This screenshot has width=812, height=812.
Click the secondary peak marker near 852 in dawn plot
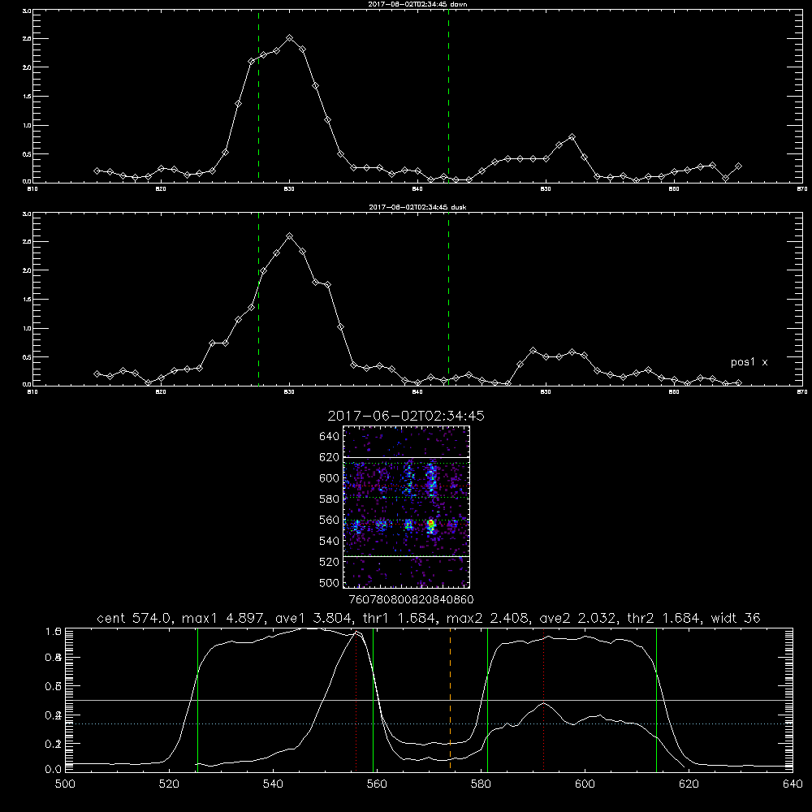(572, 136)
